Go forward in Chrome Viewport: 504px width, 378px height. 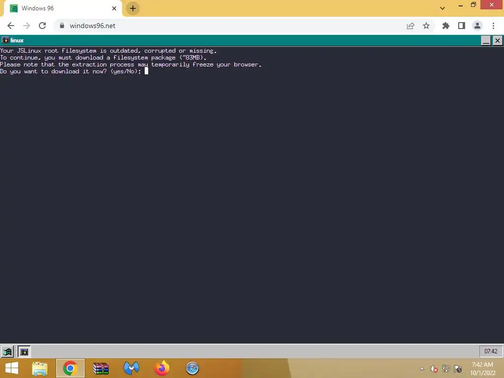coord(27,26)
